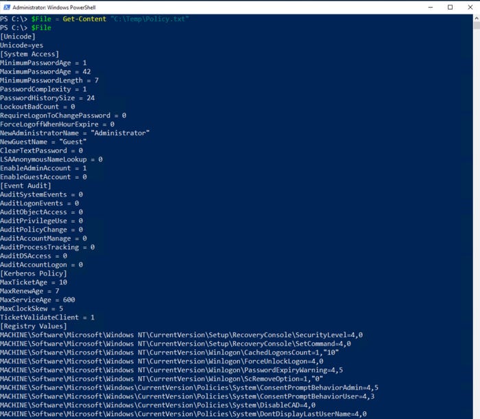Click the PowerShell icon in title bar
480x419 pixels.
click(x=7, y=7)
